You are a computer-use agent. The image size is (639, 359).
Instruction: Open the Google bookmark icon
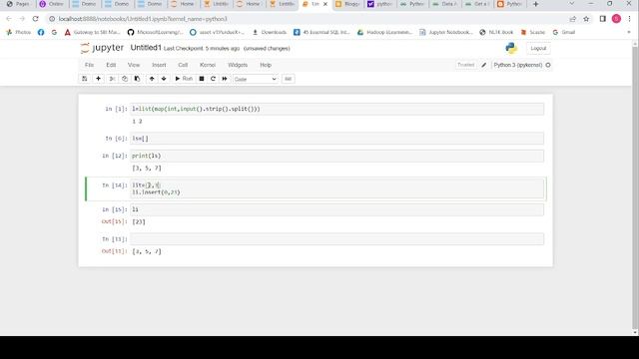click(x=54, y=32)
